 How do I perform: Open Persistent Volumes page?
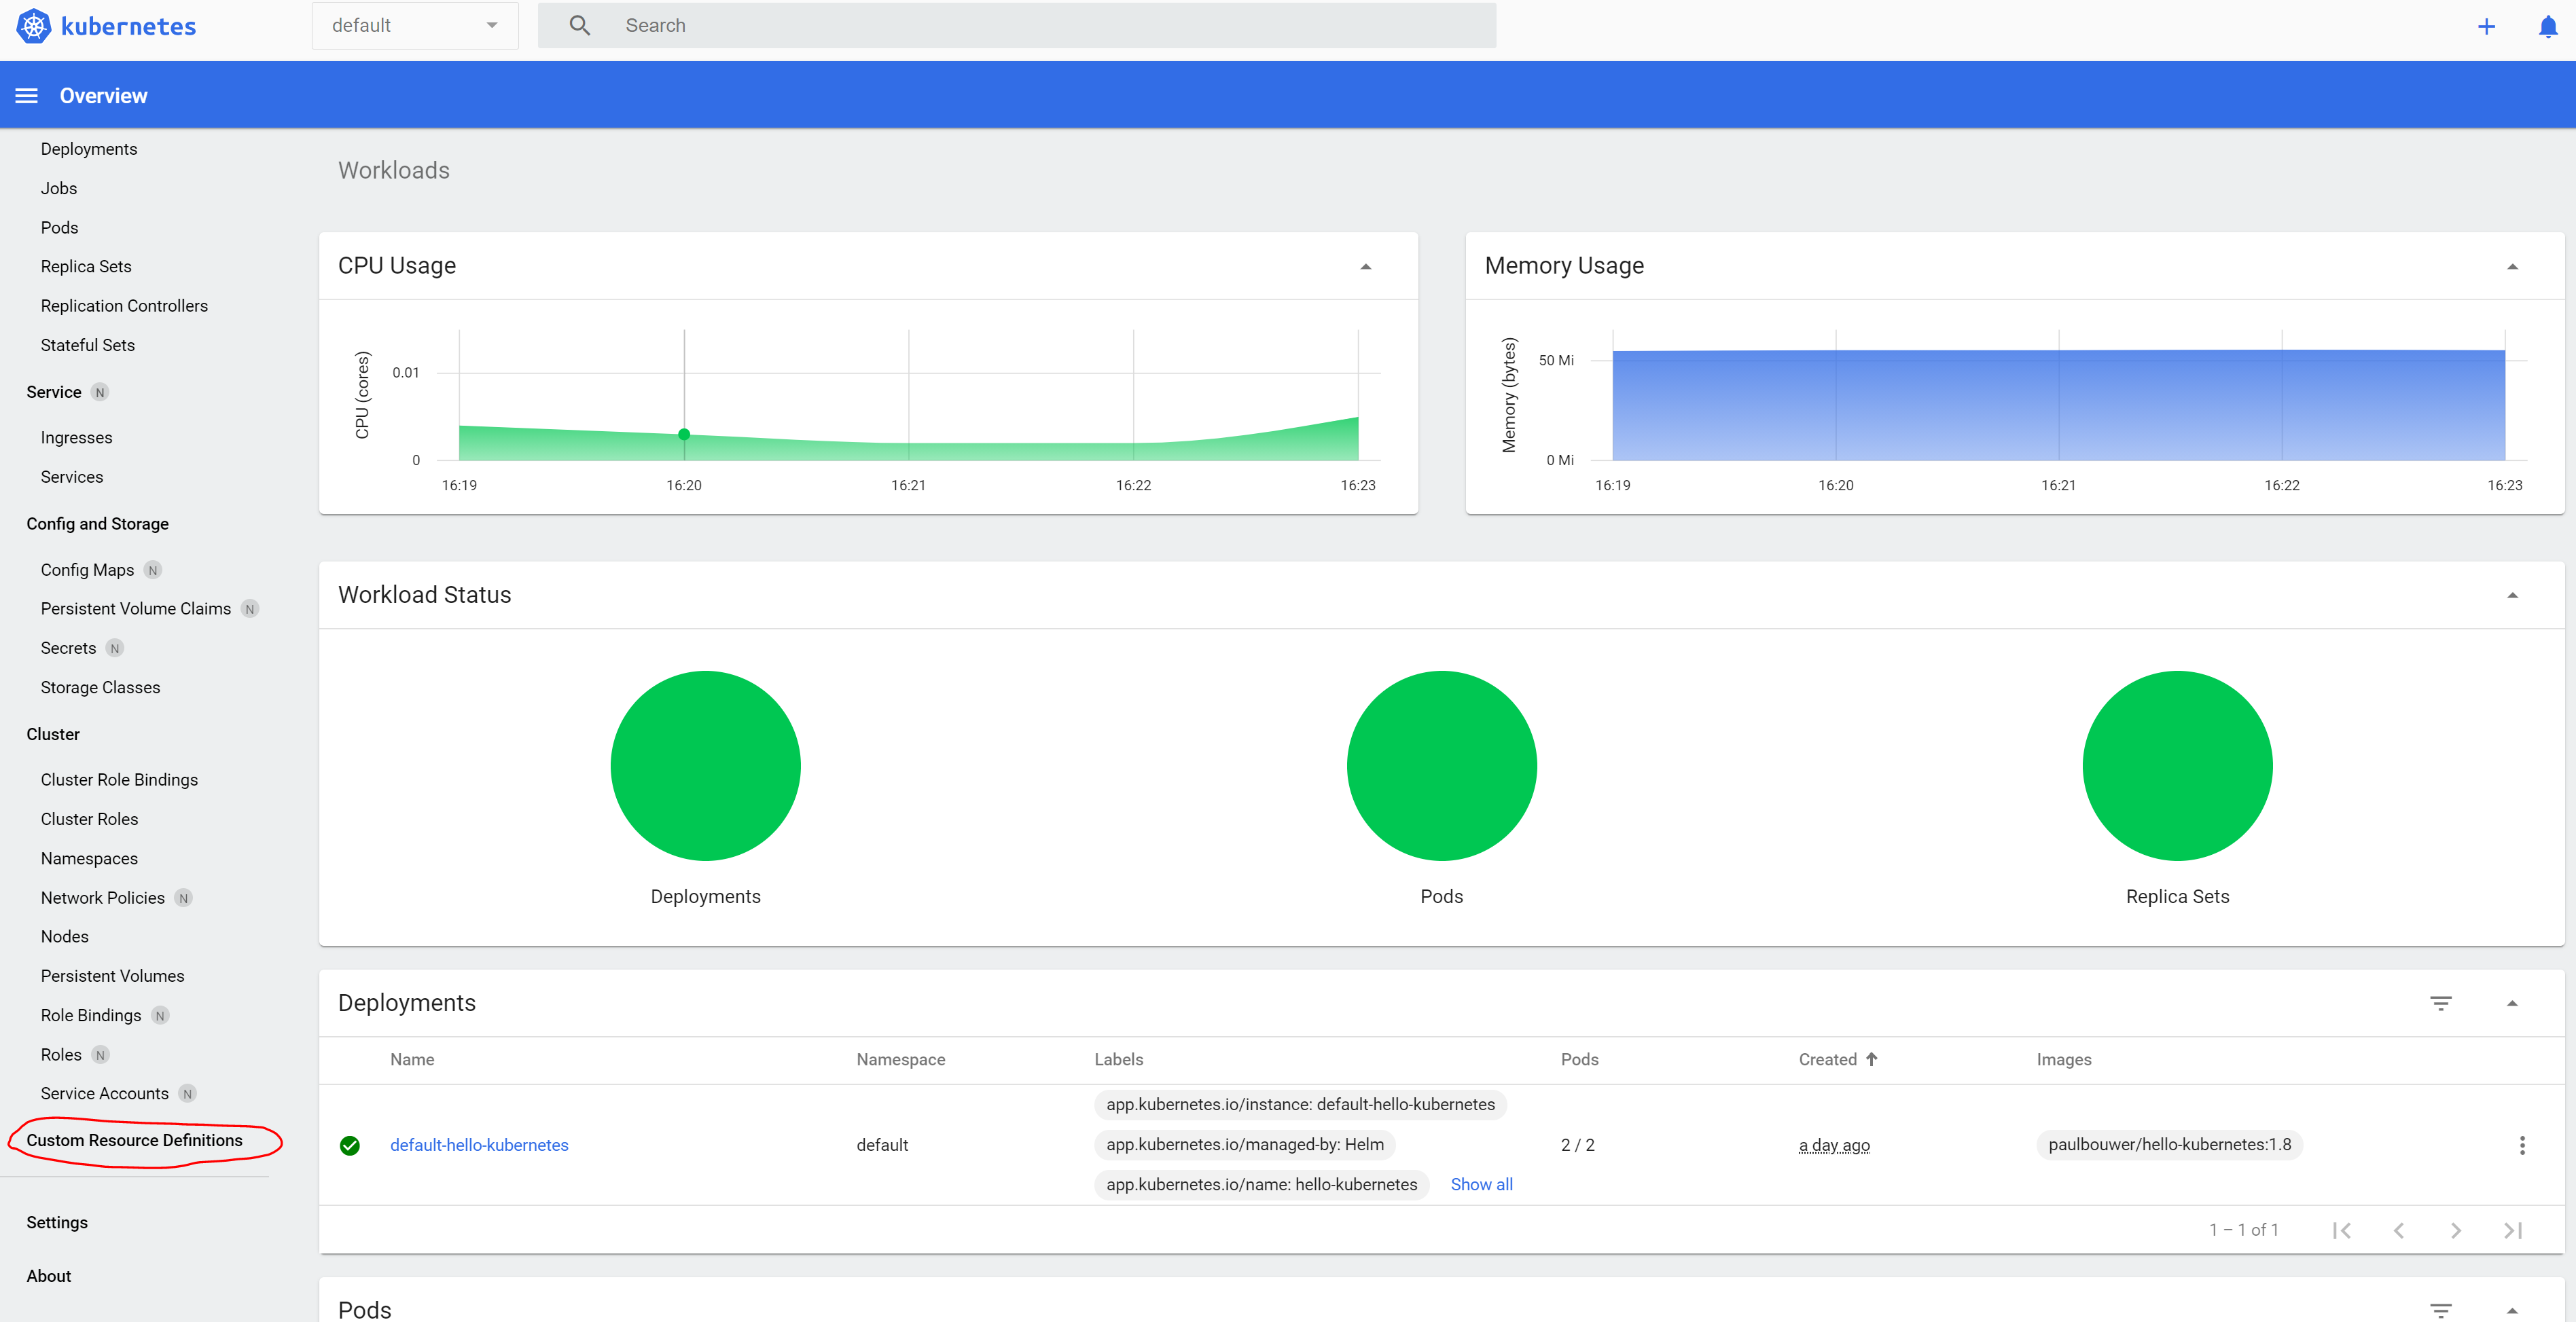point(112,976)
